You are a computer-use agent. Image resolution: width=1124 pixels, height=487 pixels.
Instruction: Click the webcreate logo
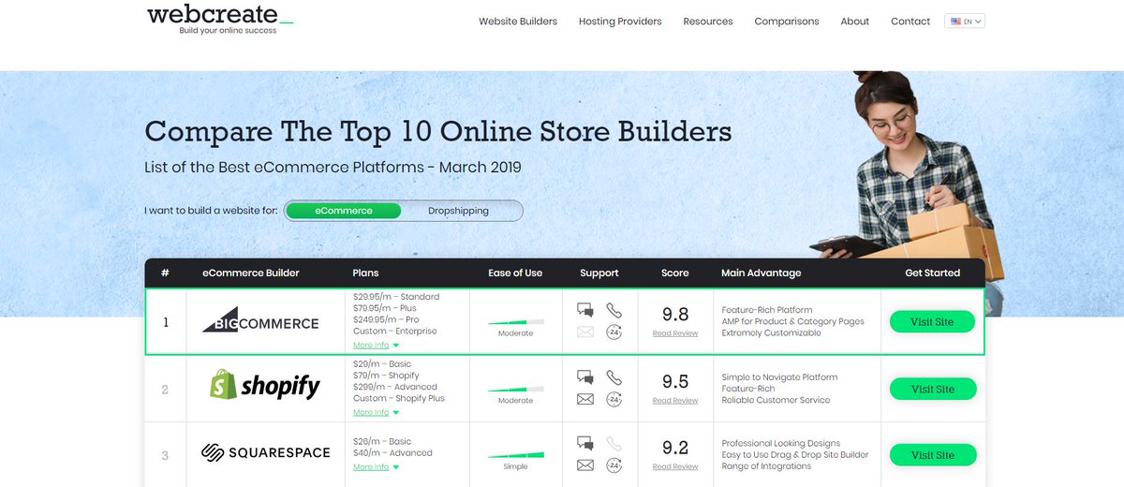220,19
